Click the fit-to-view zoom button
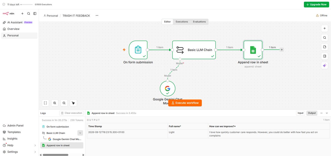Image resolution: width=331 pixels, height=156 pixels. (x=45, y=103)
